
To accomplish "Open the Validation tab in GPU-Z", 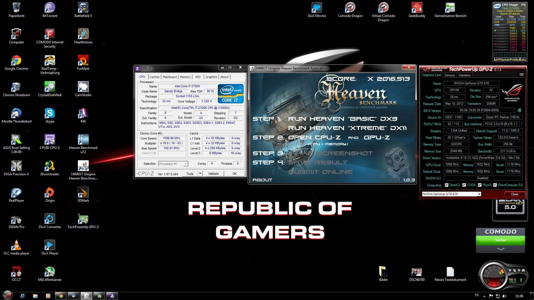I will click(464, 75).
